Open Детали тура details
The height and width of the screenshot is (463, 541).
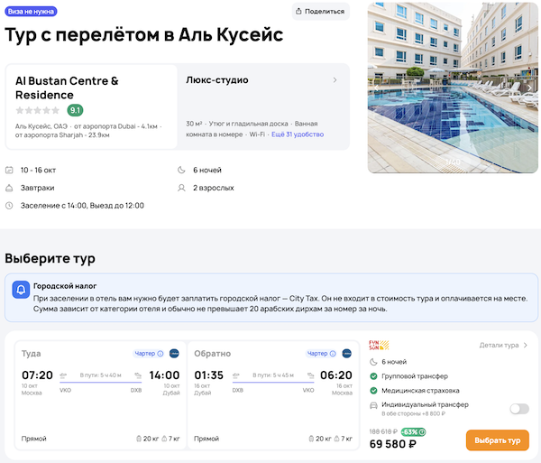pyautogui.click(x=503, y=345)
